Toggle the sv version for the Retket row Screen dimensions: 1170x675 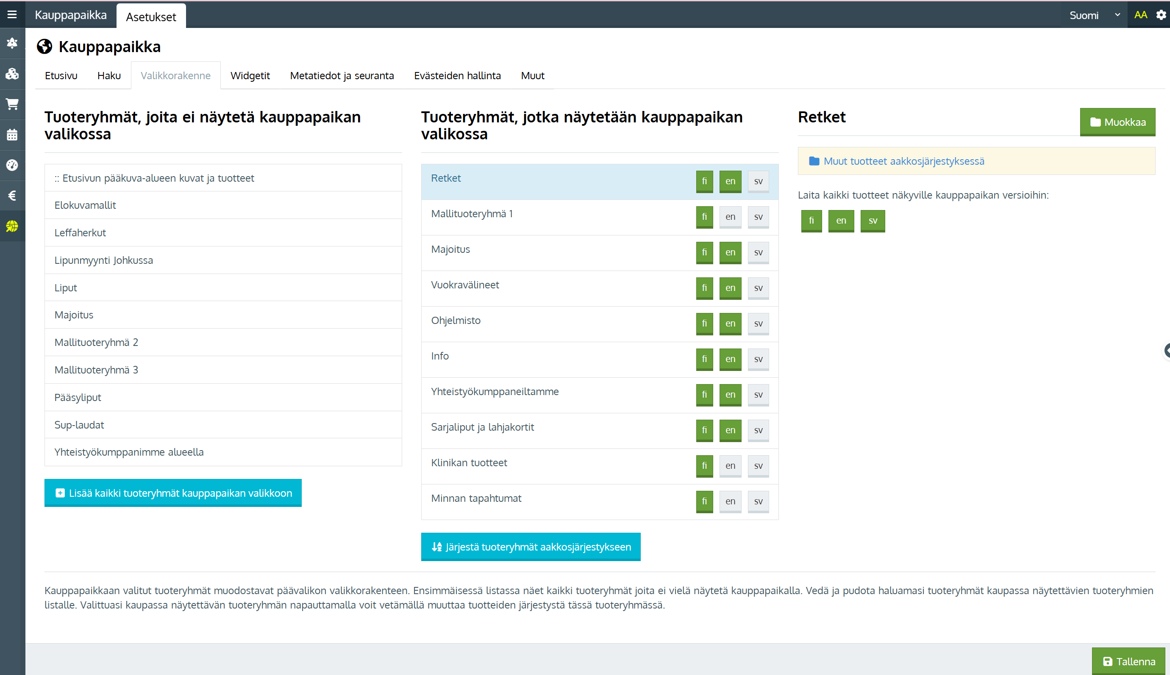(758, 181)
